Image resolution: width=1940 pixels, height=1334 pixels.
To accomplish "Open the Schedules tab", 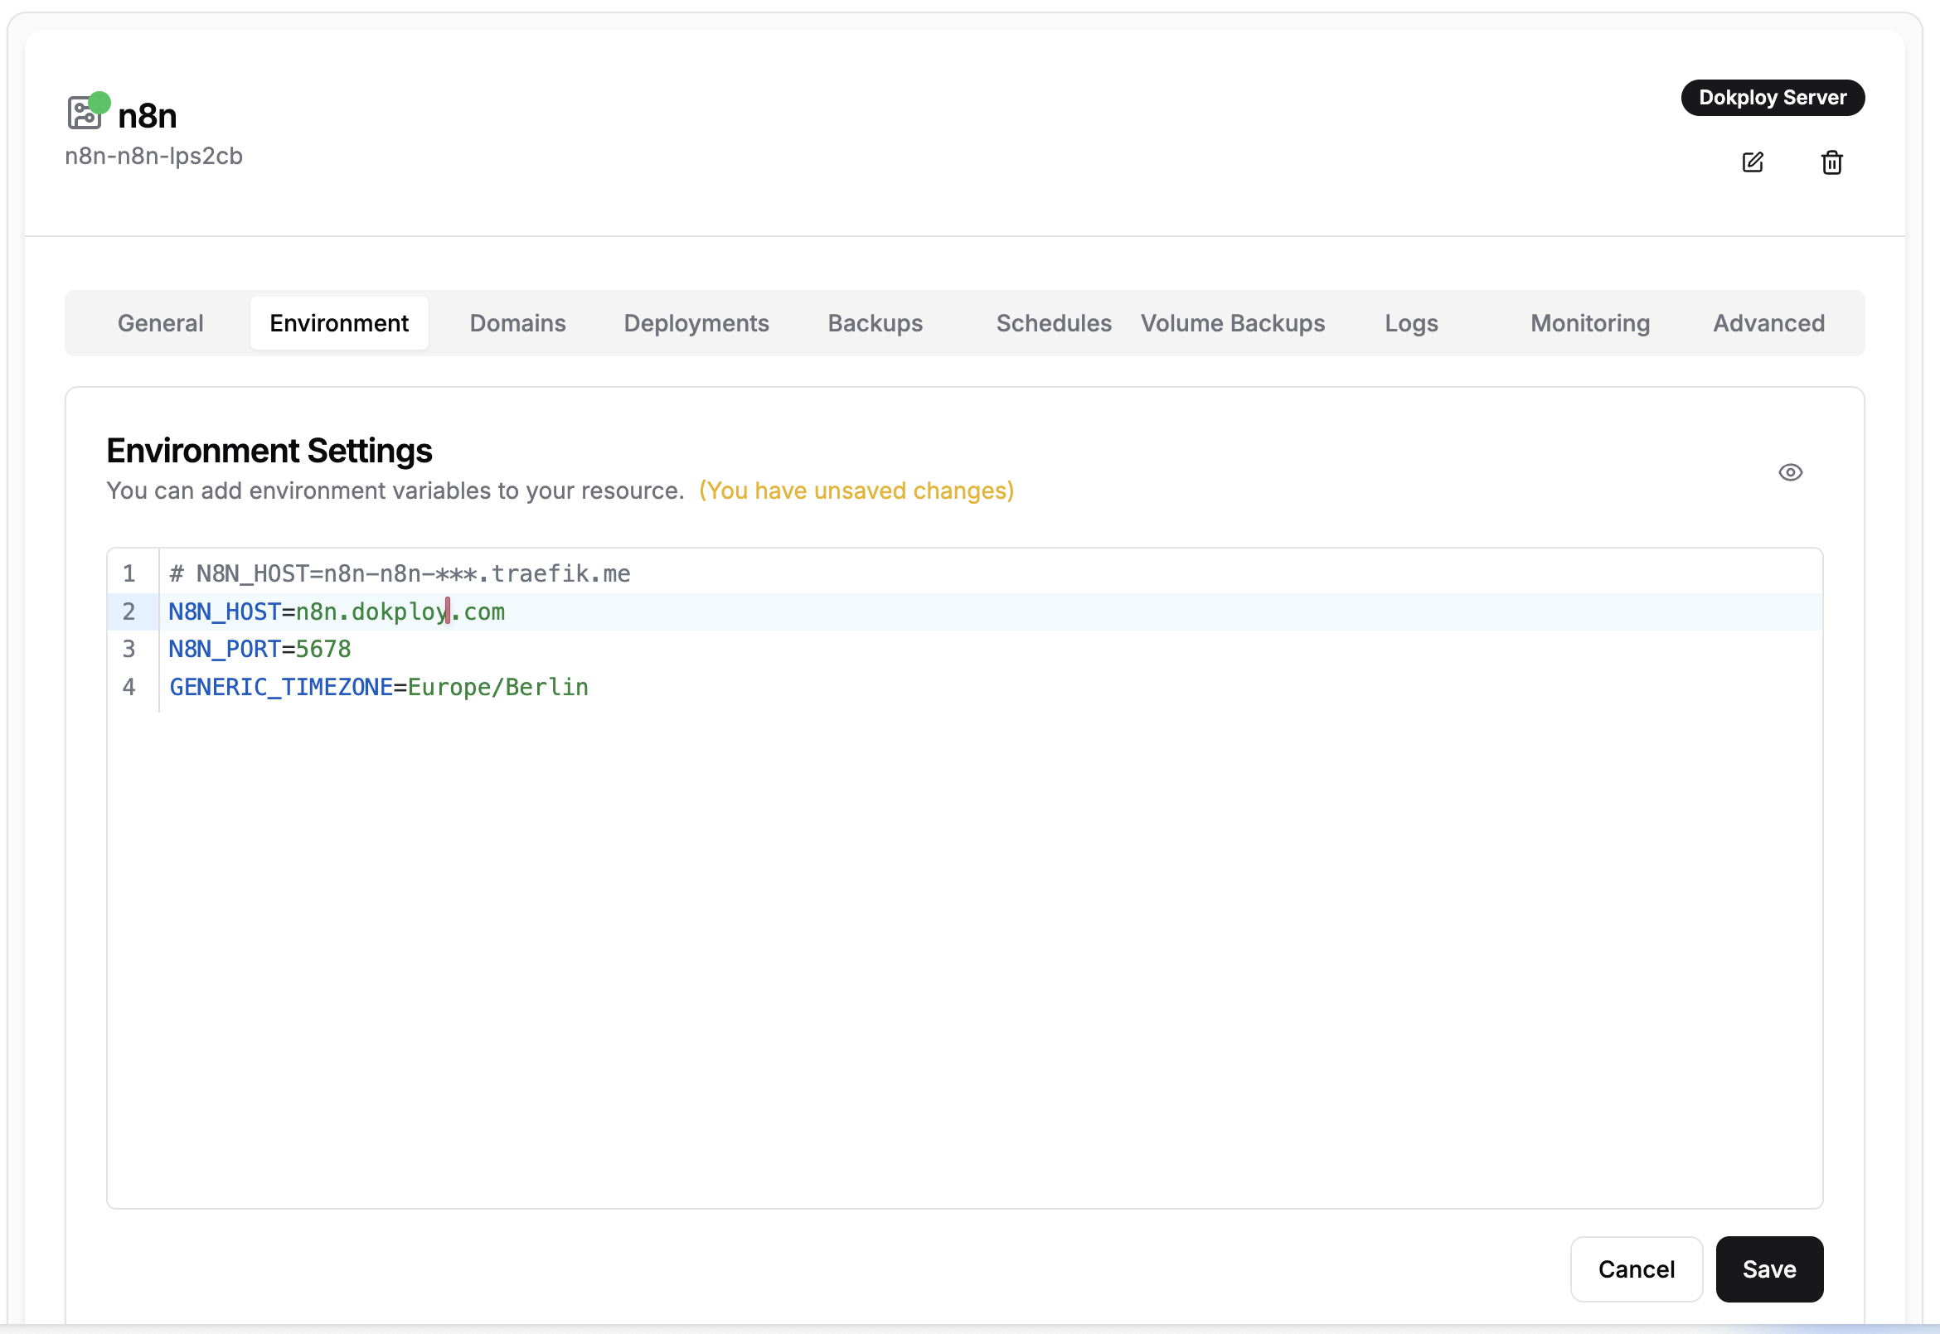I will 1054,323.
